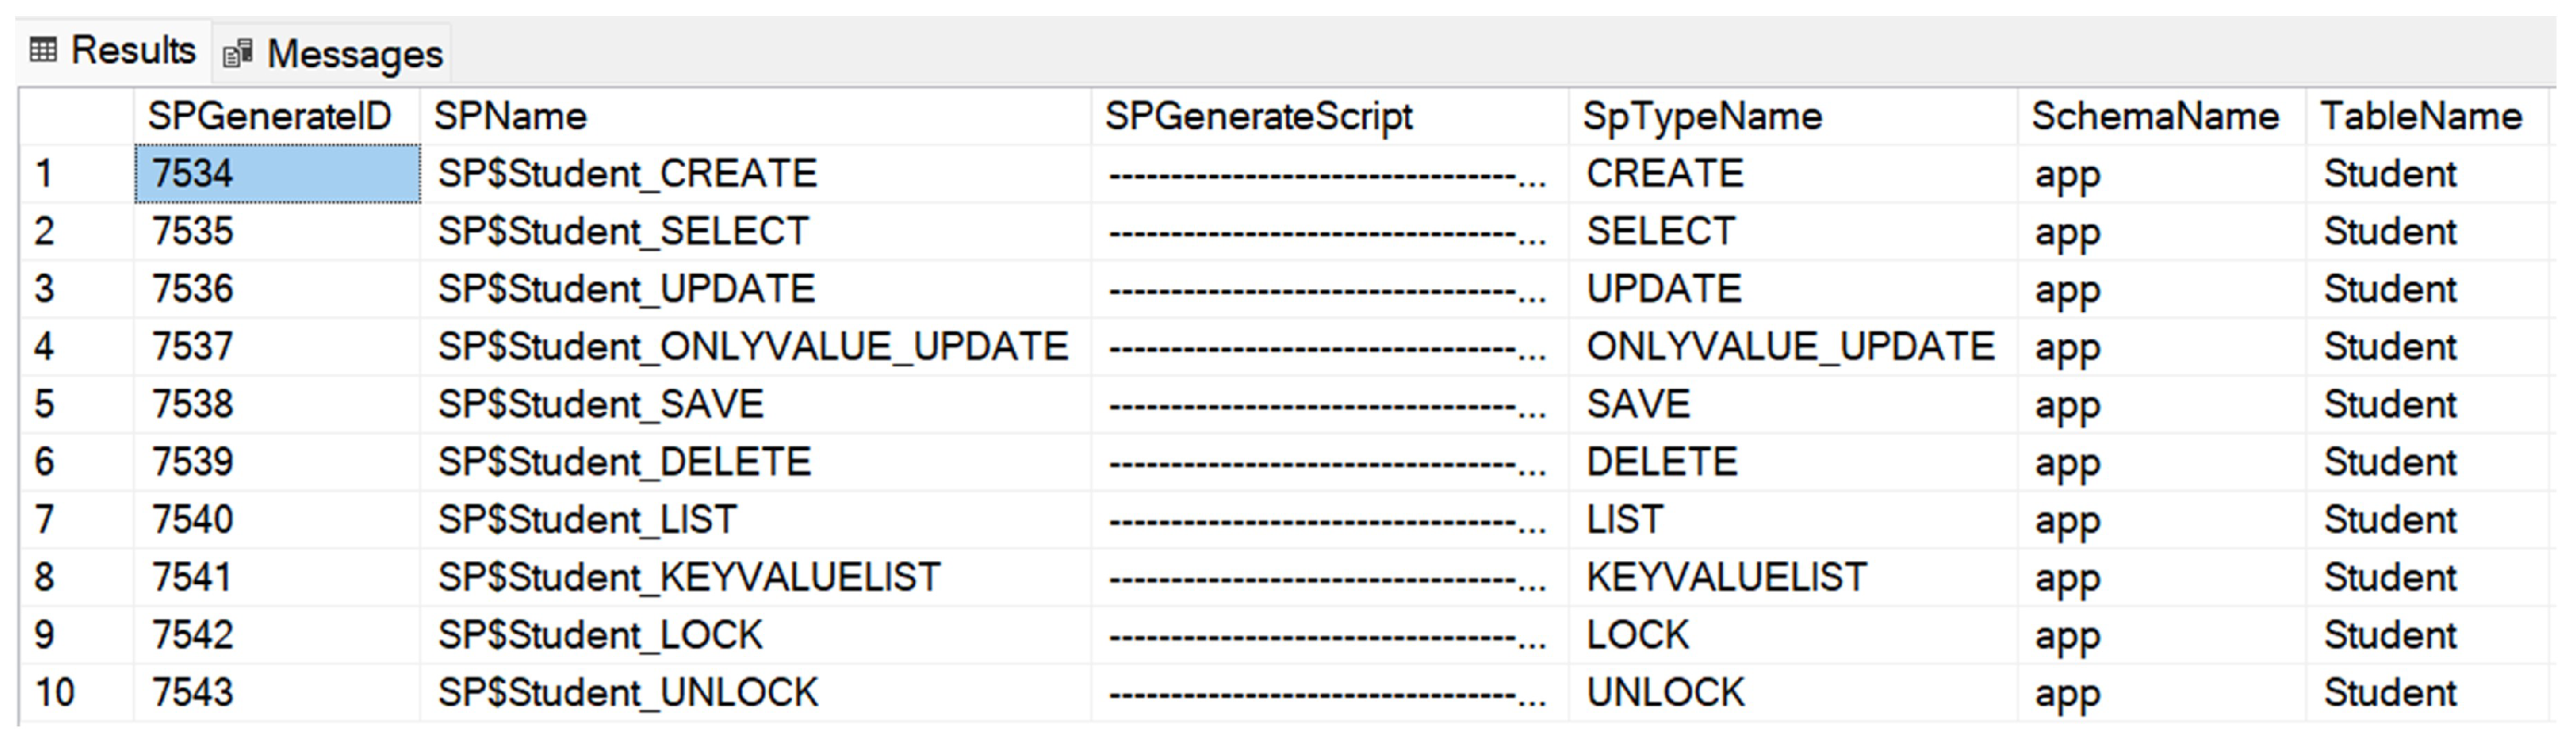Click the Messages tab icon
Viewport: 2576px width, 751px height.
(237, 54)
